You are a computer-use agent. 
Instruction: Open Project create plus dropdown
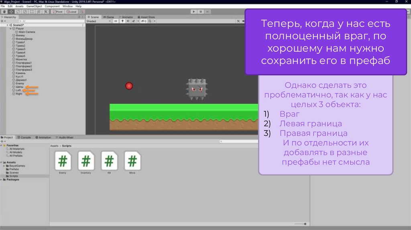pyautogui.click(x=3, y=141)
